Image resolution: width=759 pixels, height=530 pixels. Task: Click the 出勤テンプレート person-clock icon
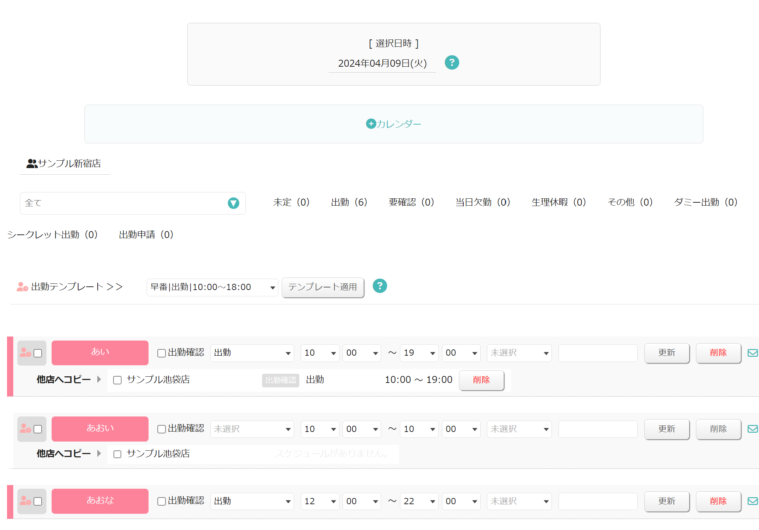[x=22, y=287]
